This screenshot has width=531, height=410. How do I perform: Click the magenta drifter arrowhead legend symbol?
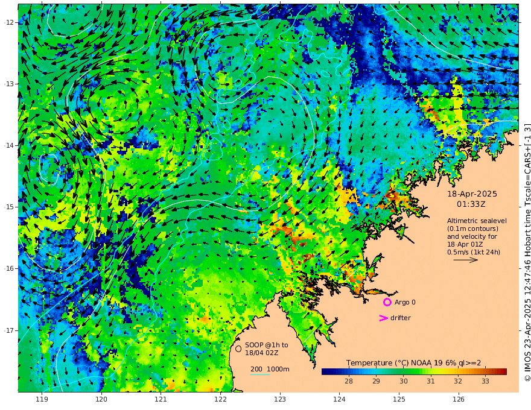click(x=383, y=318)
